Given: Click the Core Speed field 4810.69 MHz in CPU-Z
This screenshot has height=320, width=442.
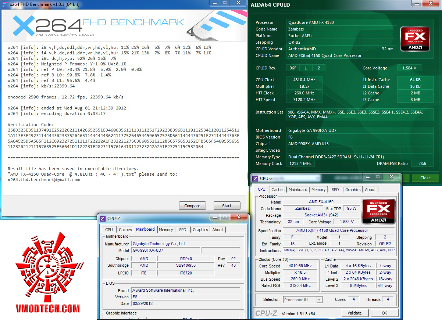Looking at the screenshot, I should coord(300,266).
